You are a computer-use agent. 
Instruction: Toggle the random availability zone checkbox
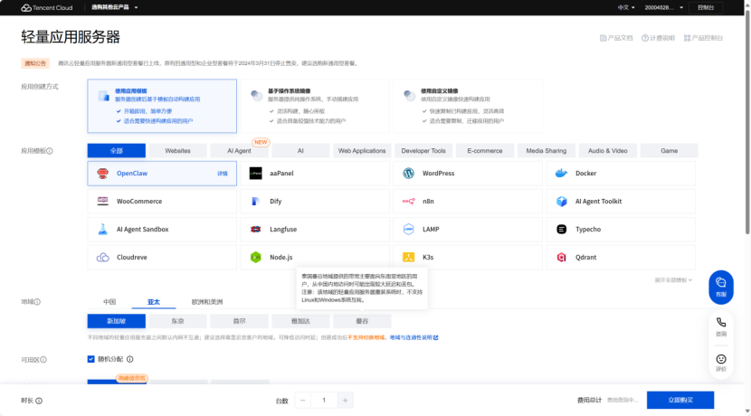pos(91,359)
